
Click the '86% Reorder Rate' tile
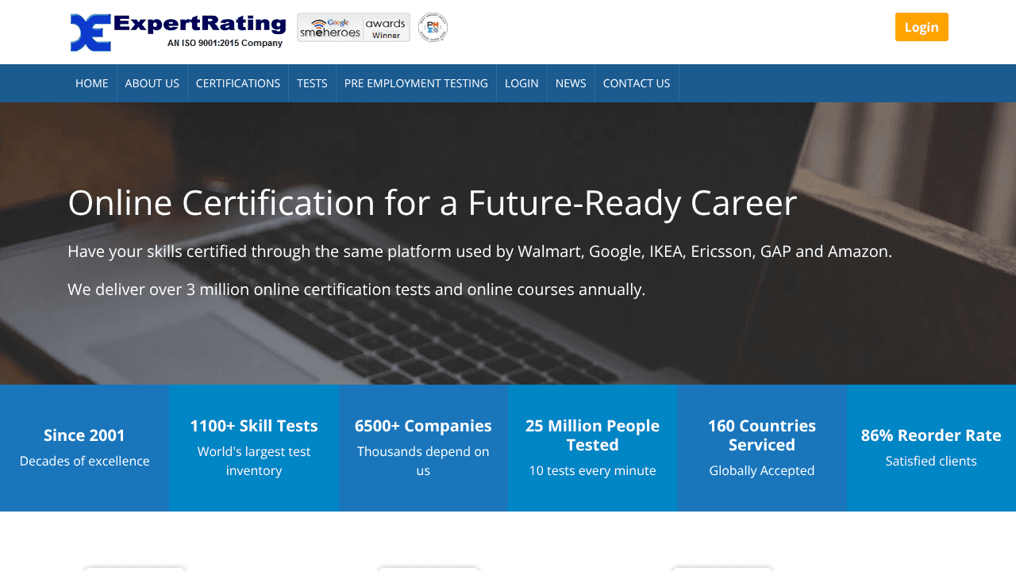(x=931, y=448)
